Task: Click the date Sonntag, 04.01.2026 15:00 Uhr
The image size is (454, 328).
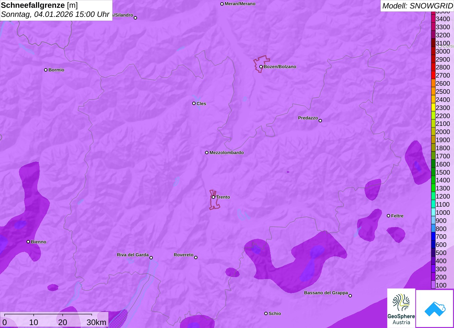Action: pyautogui.click(x=55, y=15)
